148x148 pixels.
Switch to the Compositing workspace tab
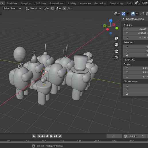116,3
